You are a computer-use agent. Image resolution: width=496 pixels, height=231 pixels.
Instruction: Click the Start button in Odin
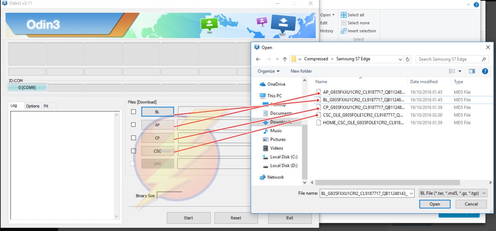[188, 218]
